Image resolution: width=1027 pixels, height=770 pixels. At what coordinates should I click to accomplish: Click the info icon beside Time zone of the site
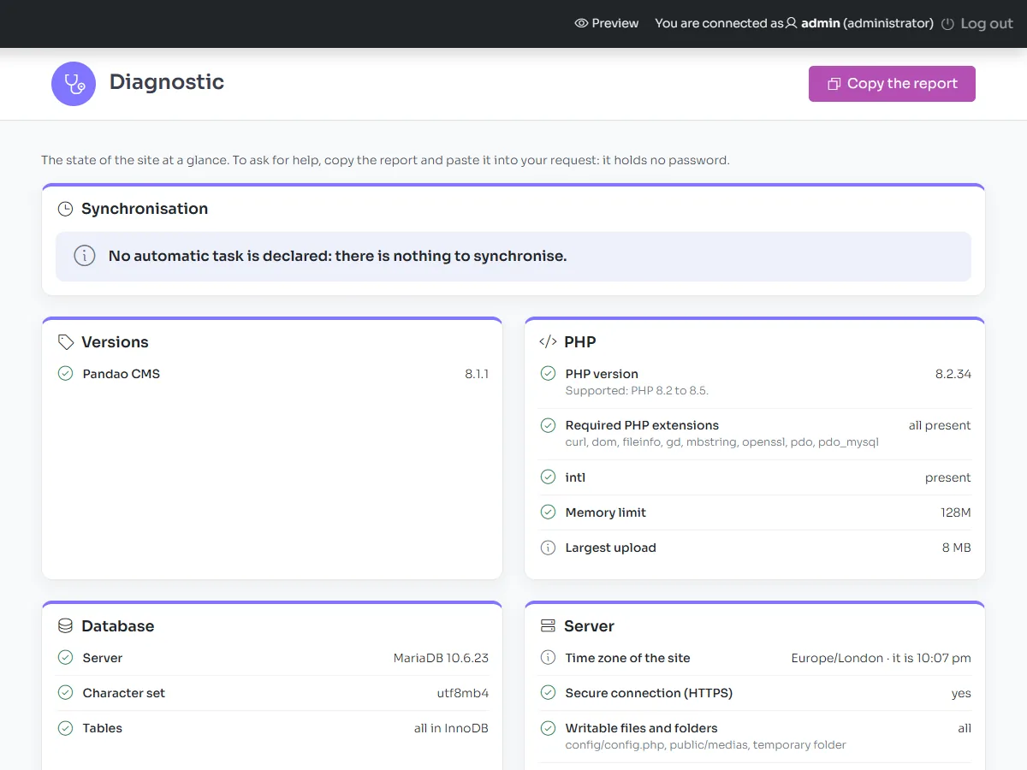548,658
